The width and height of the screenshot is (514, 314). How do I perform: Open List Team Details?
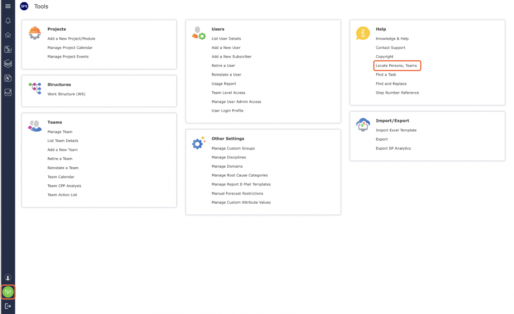pyautogui.click(x=63, y=141)
